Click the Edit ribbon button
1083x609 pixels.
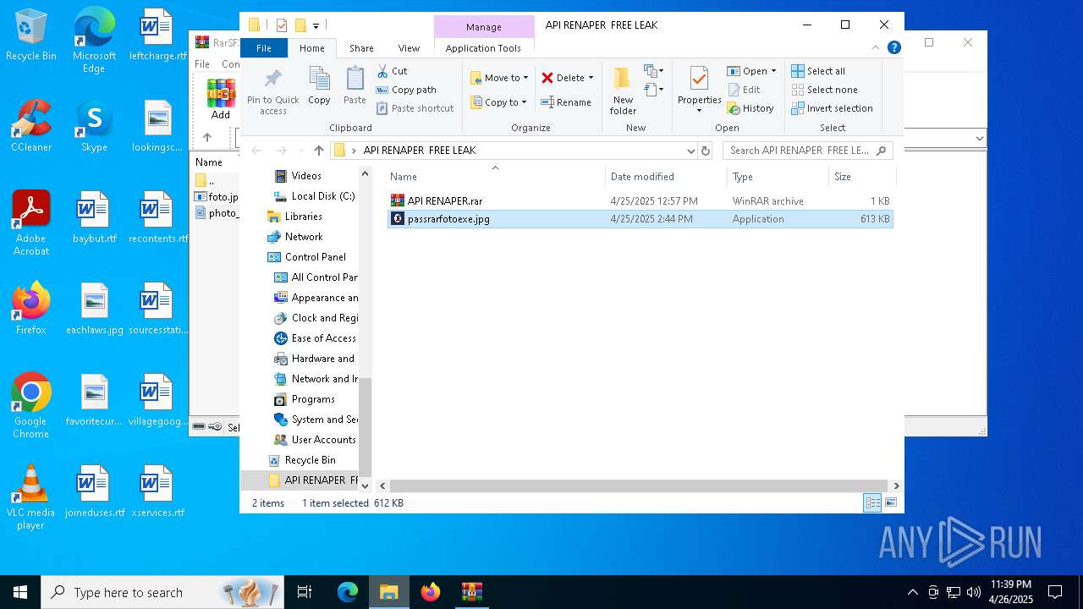click(744, 90)
